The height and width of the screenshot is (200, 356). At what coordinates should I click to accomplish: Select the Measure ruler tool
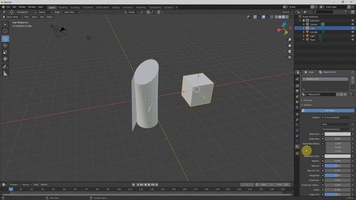coord(5,73)
